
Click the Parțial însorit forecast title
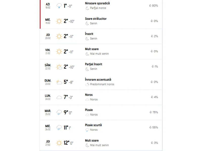(x=93, y=64)
